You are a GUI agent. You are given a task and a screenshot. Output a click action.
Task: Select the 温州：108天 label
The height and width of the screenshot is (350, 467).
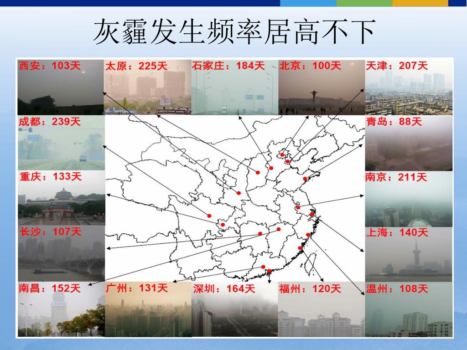tap(397, 288)
